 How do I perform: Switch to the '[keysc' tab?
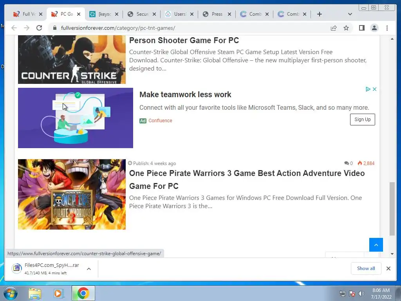pyautogui.click(x=101, y=14)
